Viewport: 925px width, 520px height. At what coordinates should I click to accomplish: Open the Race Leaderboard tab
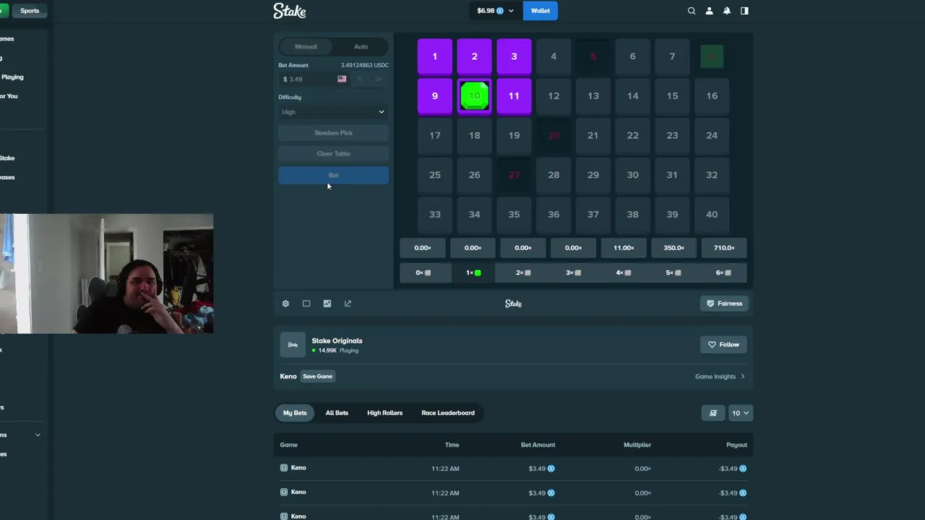(448, 413)
